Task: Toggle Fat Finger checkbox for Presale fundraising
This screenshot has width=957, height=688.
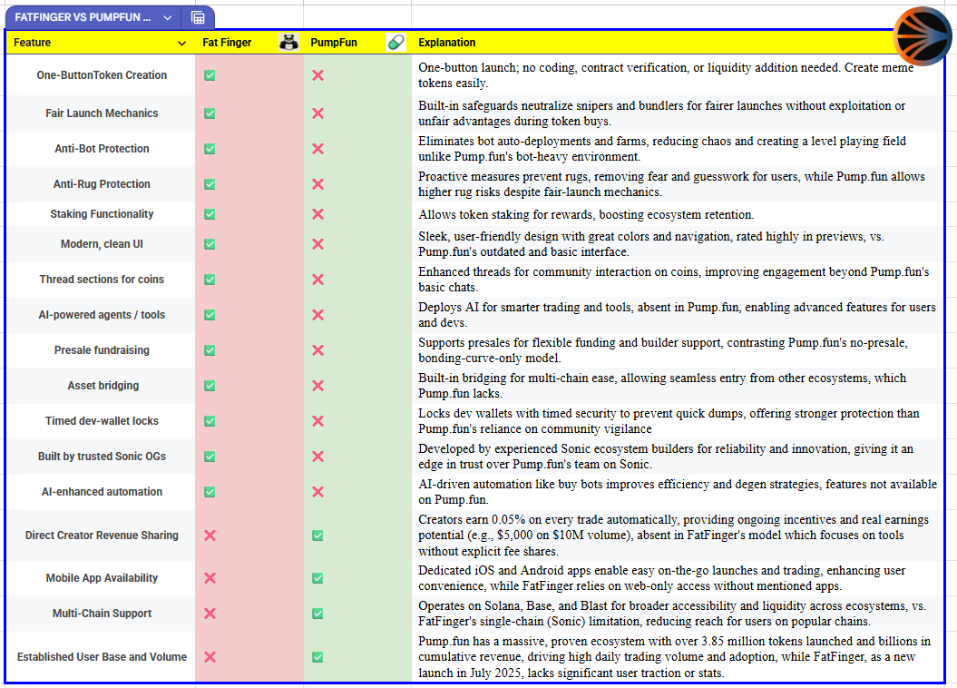Action: click(x=210, y=350)
